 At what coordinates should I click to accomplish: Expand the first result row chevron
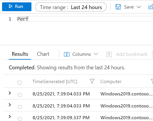(10, 93)
